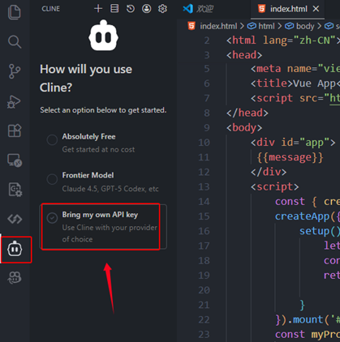Open the Cline robot icon in activity bar
This screenshot has height=342, width=340.
(x=15, y=249)
